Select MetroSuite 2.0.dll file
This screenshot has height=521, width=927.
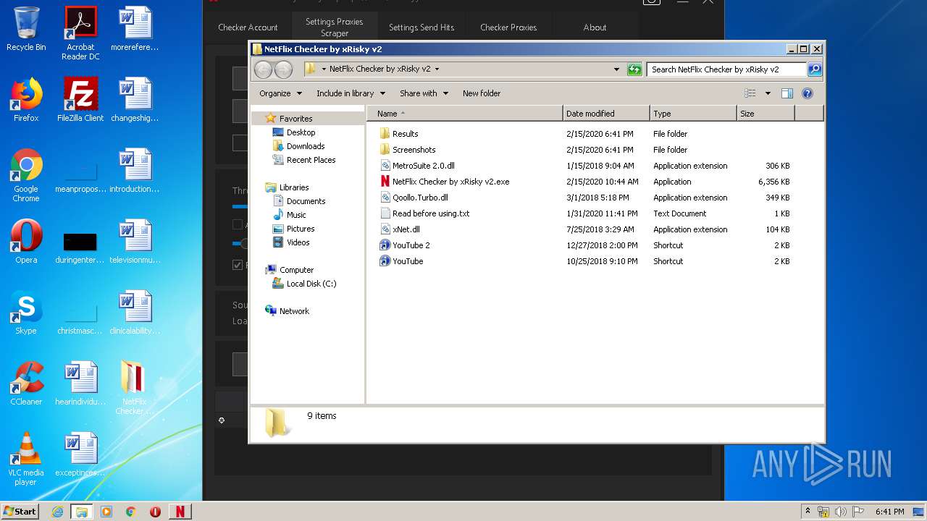click(x=417, y=166)
